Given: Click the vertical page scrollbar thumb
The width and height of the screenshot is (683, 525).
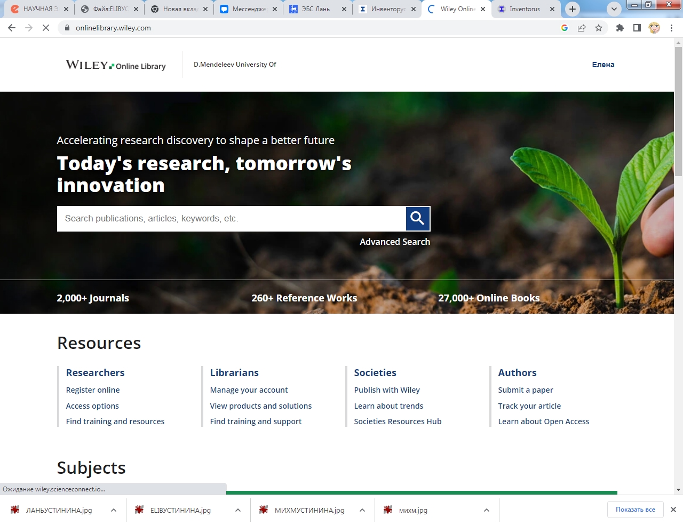Looking at the screenshot, I should [678, 111].
